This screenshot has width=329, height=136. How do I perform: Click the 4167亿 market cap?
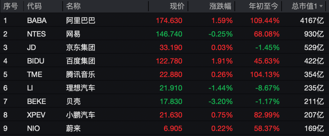[312, 21]
